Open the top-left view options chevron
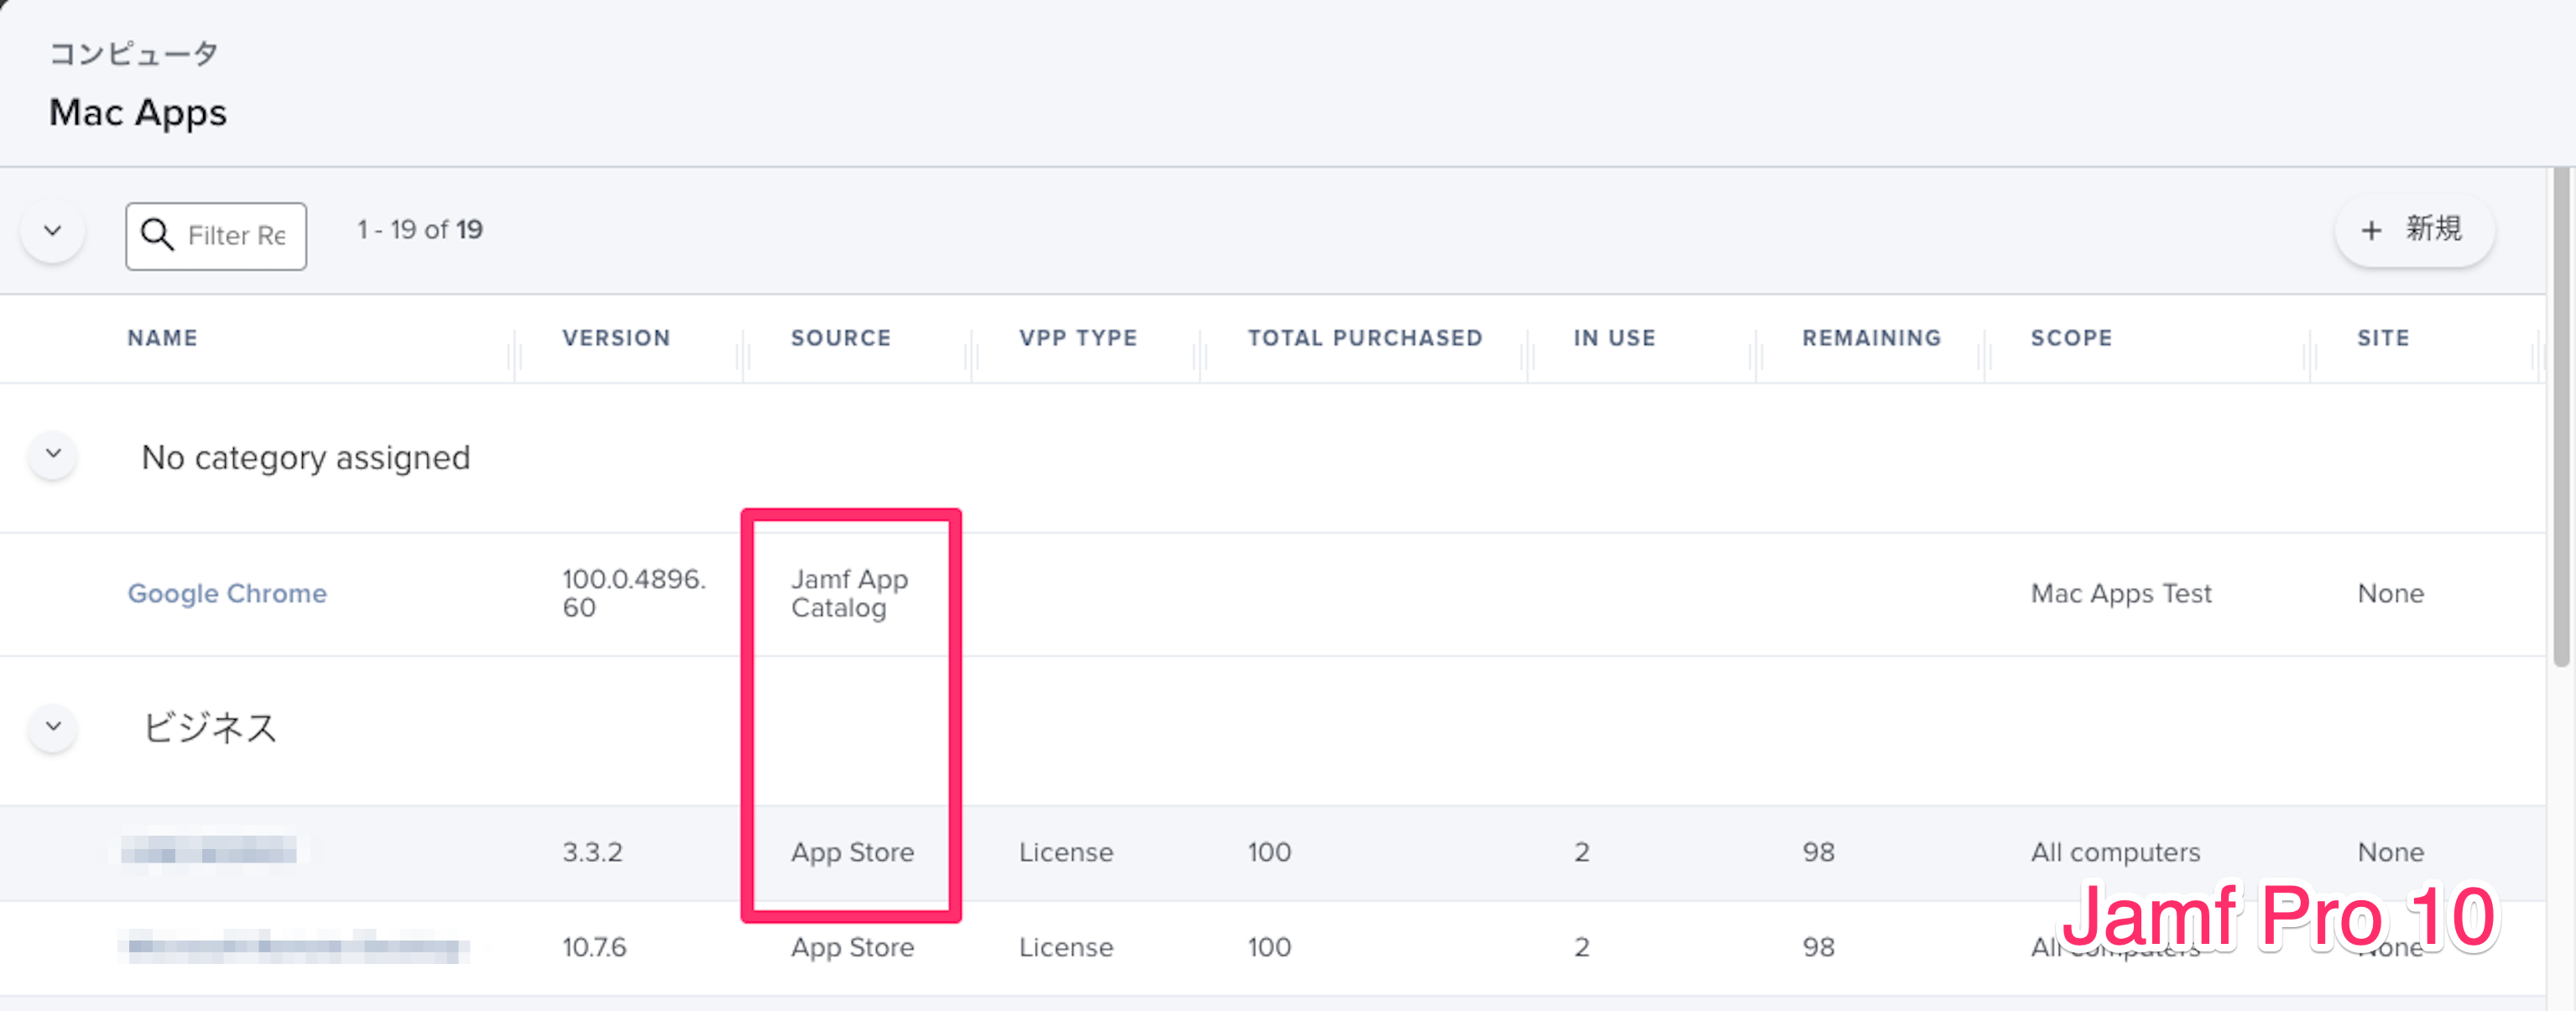 [x=53, y=231]
